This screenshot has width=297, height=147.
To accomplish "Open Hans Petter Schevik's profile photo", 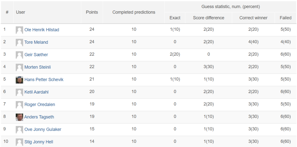I will [19, 80].
